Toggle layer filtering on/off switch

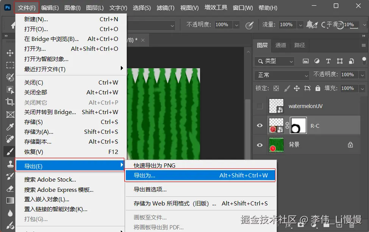pyautogui.click(x=364, y=61)
